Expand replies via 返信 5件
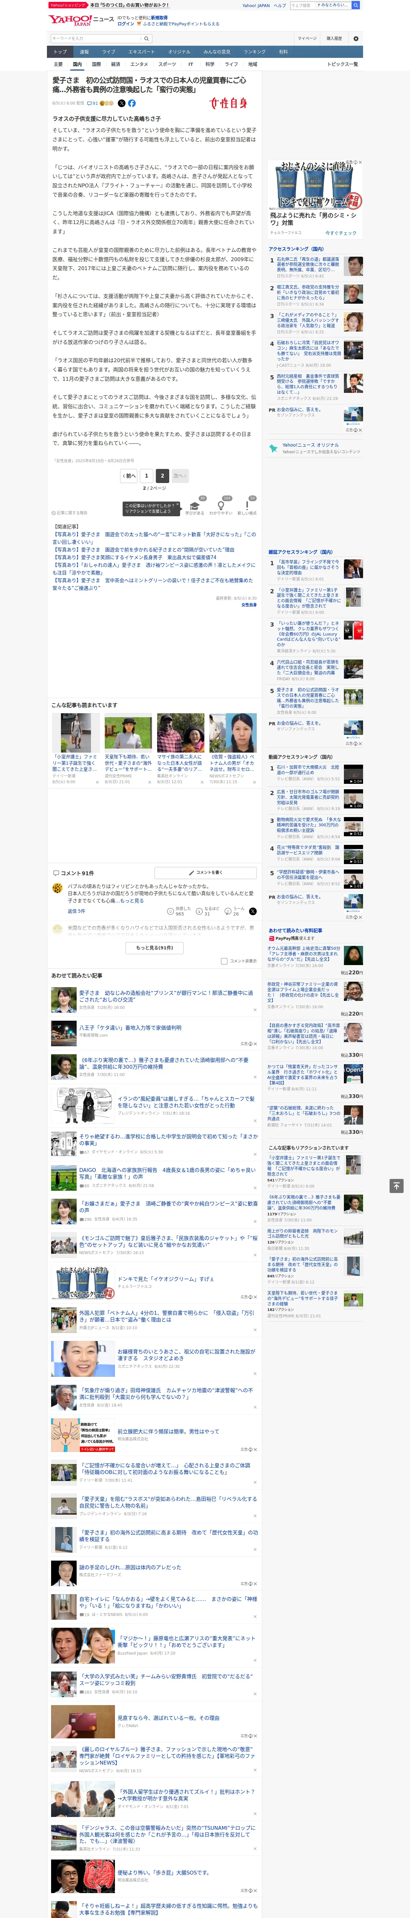This screenshot has width=410, height=1918. tap(77, 911)
